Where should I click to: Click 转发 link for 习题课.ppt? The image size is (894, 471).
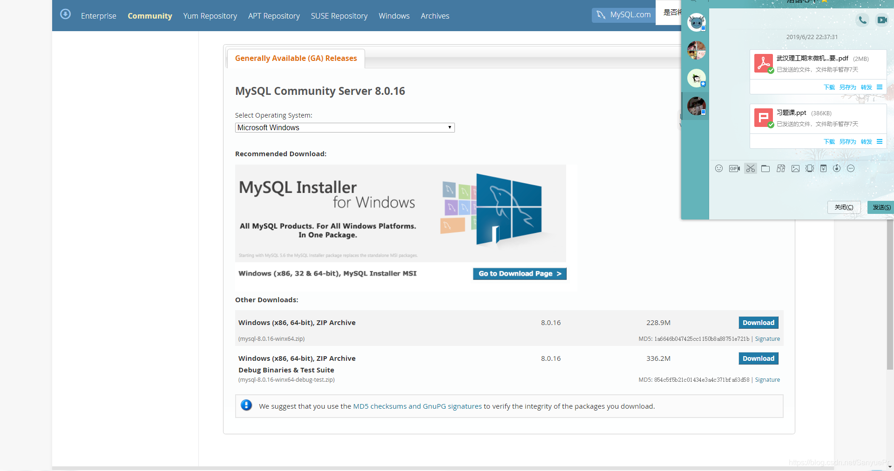click(867, 142)
